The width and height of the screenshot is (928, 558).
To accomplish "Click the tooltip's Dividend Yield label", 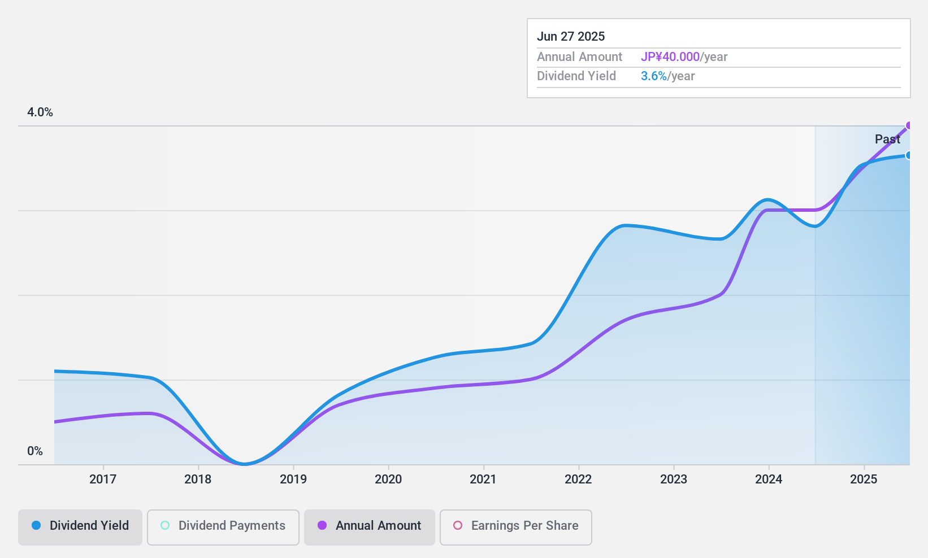I will coord(576,76).
